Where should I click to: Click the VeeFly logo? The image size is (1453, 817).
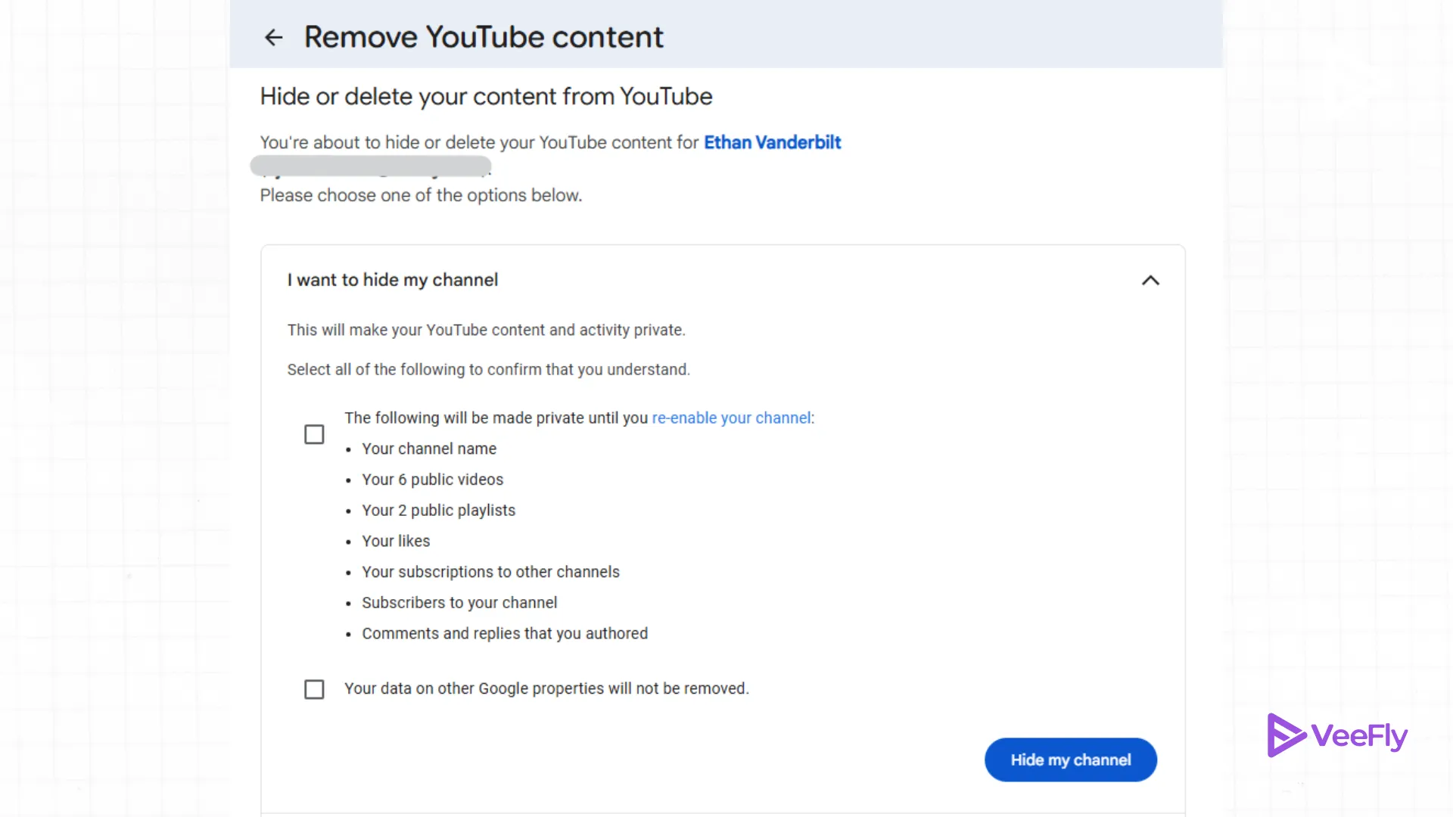click(1336, 734)
